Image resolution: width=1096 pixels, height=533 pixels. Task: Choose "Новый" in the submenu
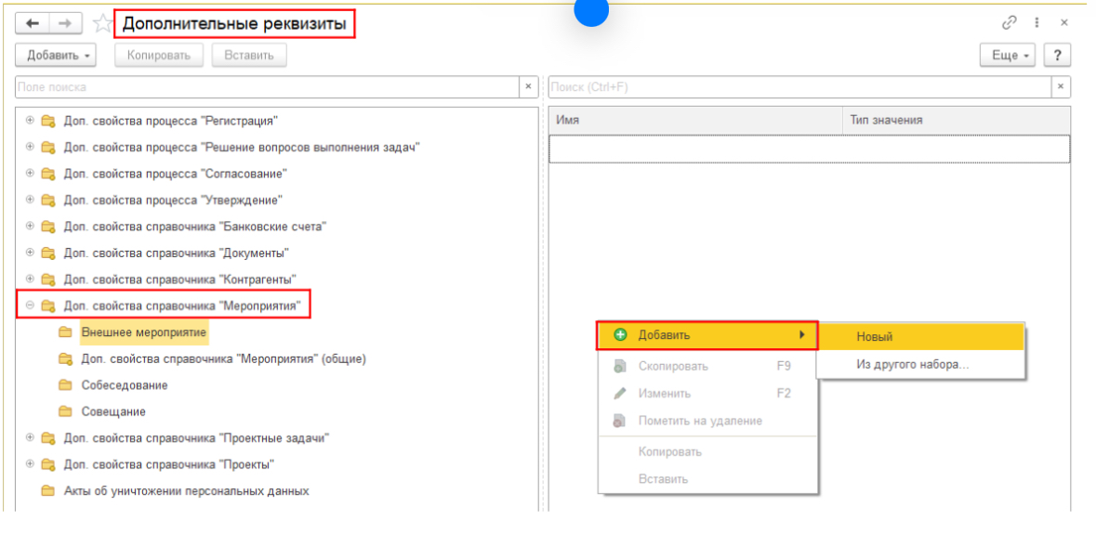point(920,336)
